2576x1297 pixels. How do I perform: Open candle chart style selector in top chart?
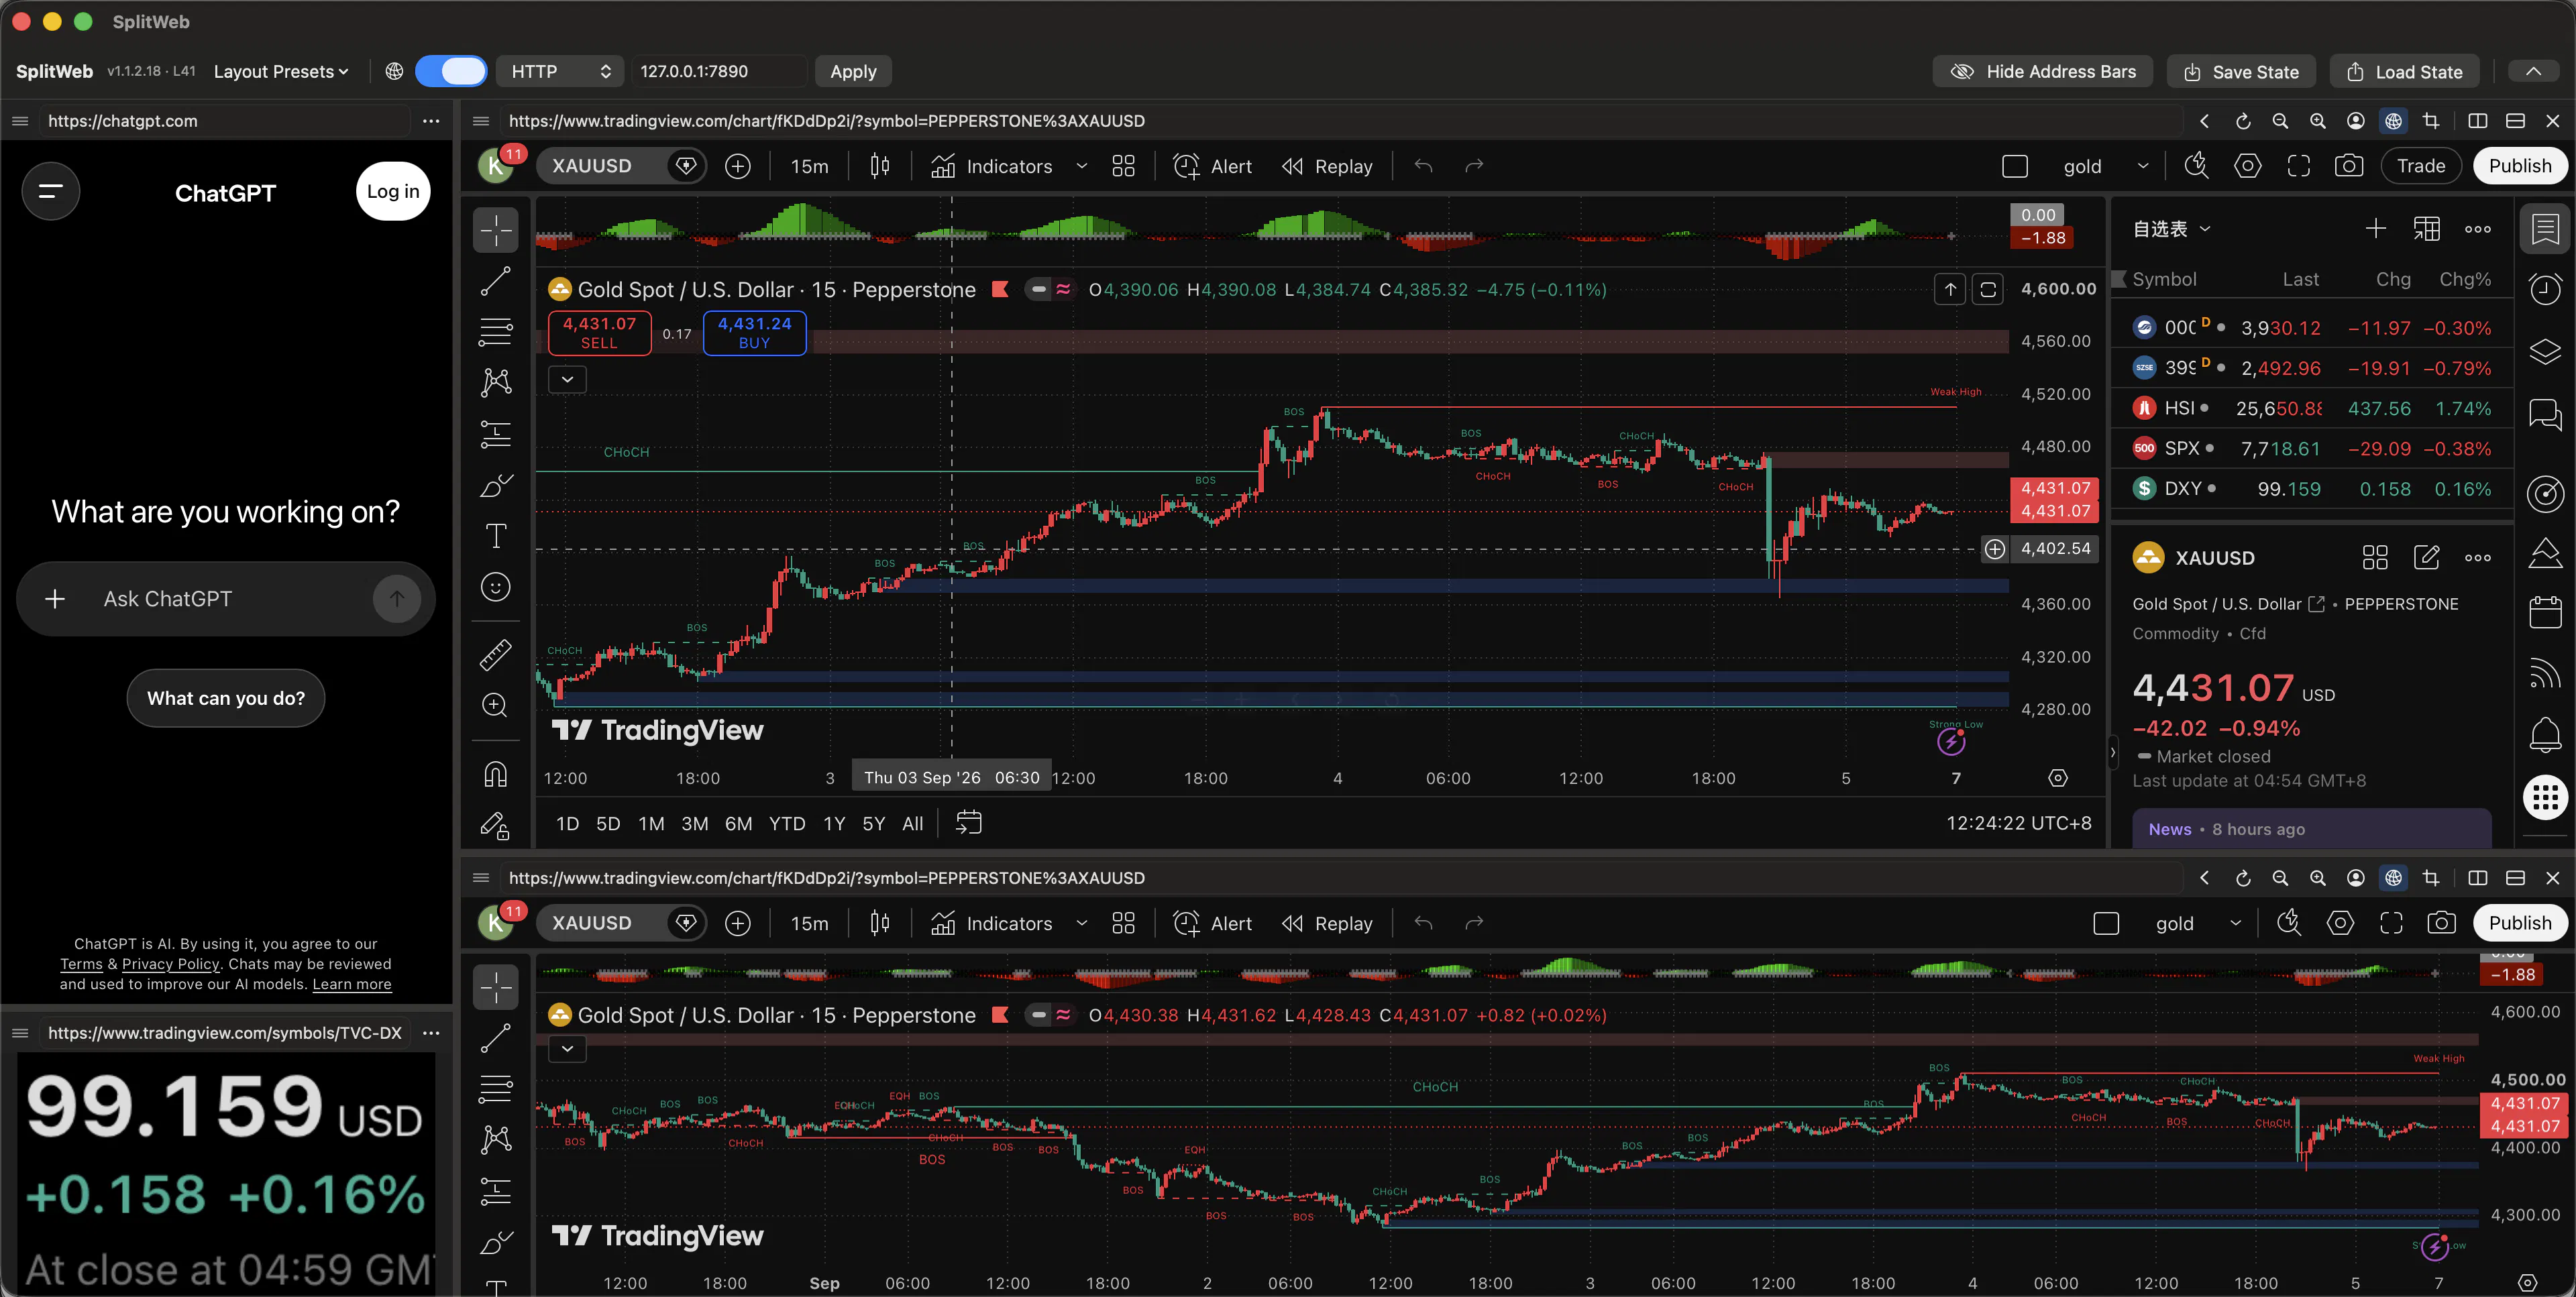point(880,166)
